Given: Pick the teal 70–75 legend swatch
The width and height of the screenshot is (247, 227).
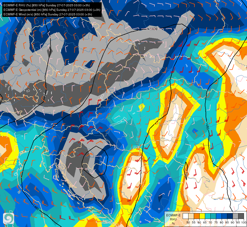Looking at the screenshot, I should point(213,216).
